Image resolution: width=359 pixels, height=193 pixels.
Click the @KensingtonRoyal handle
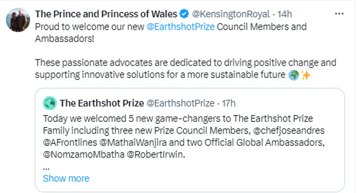tap(231, 14)
